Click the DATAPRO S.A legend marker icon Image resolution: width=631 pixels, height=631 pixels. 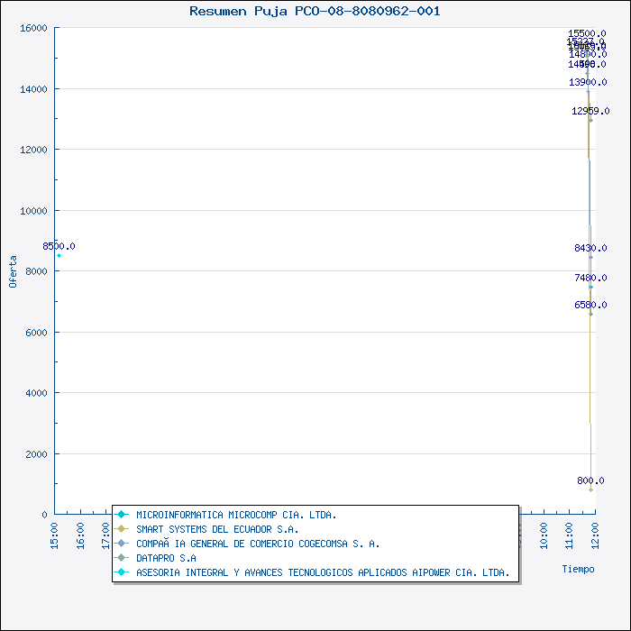pyautogui.click(x=120, y=558)
